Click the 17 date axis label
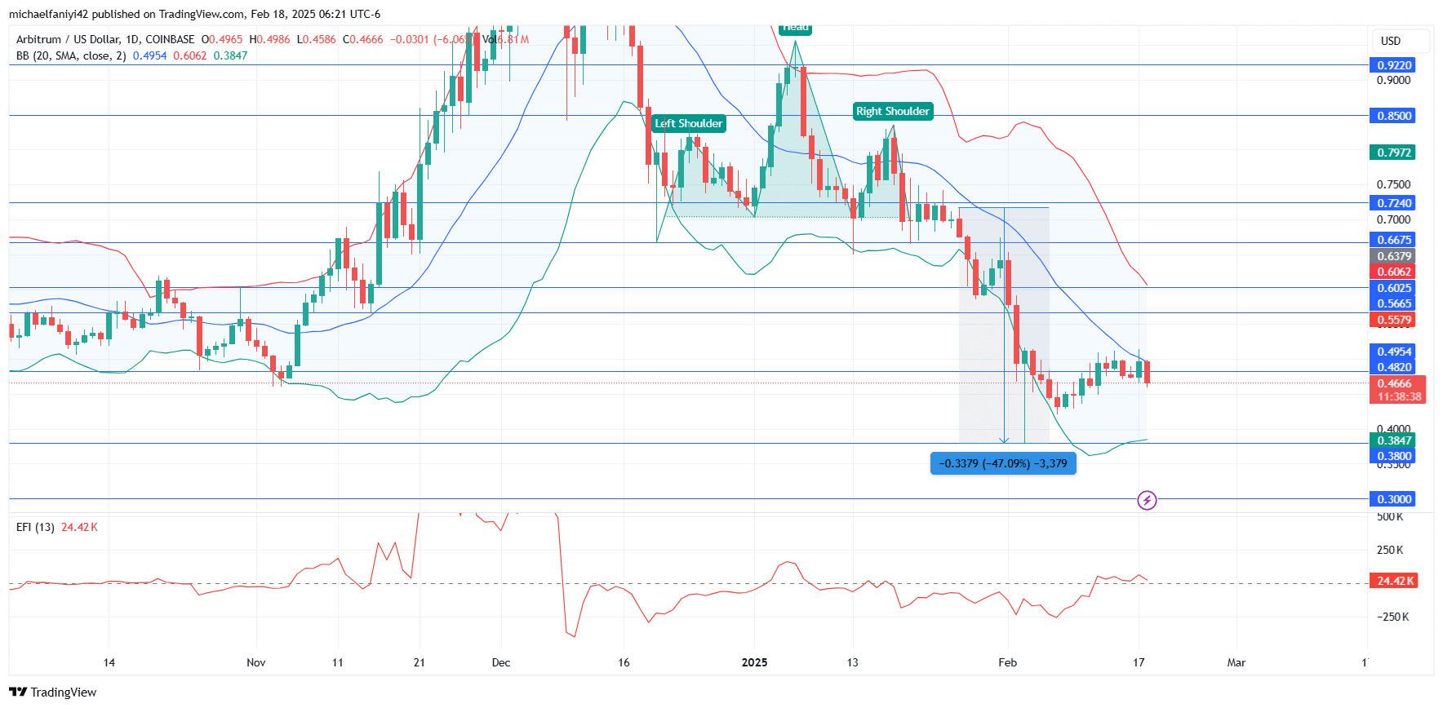 pos(1139,662)
